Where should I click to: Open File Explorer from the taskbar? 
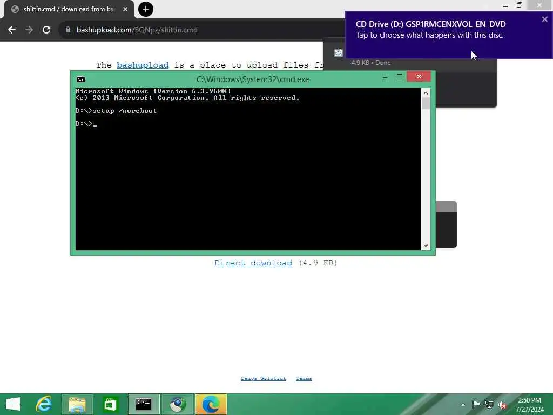click(77, 404)
